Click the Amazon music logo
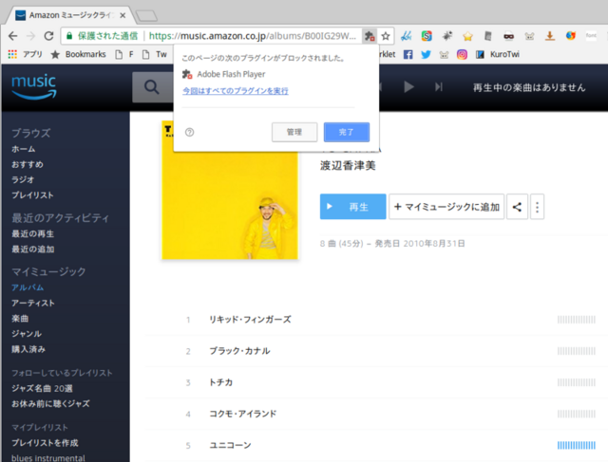The height and width of the screenshot is (462, 608). coord(34,86)
